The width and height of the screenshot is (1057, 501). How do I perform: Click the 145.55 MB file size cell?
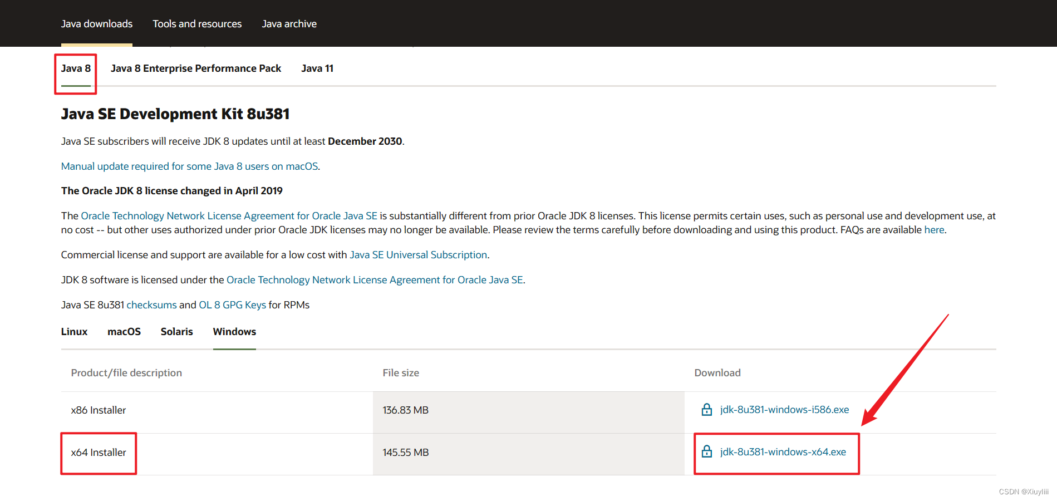click(529, 454)
